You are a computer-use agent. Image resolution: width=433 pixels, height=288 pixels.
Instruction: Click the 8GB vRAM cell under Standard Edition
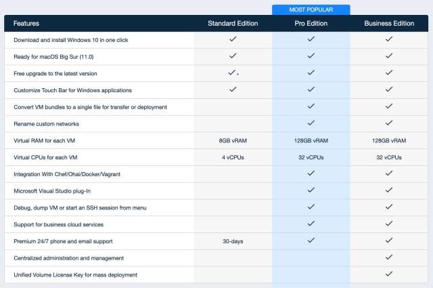click(233, 140)
